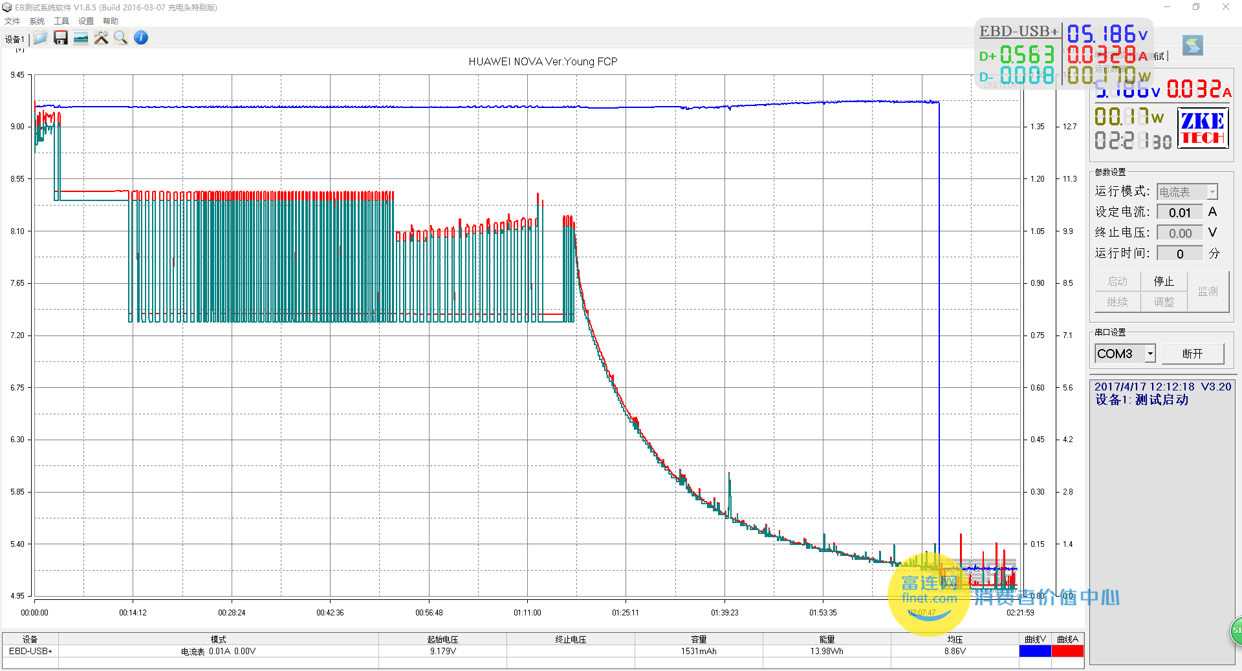Open file via folder toolbar icon
1242x671 pixels.
tap(40, 38)
